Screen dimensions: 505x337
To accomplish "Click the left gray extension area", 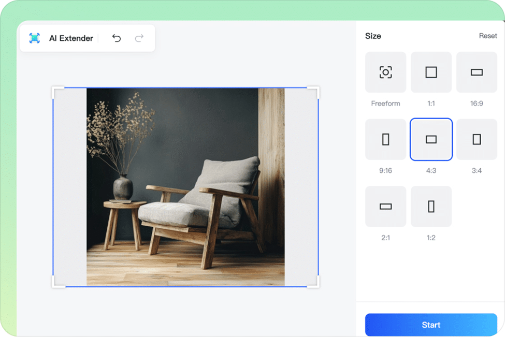I will click(70, 186).
